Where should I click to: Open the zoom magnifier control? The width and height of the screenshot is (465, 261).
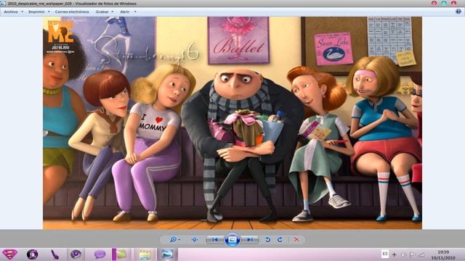(x=174, y=240)
